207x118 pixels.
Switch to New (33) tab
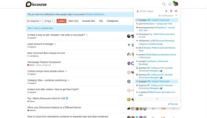pyautogui.click(x=73, y=21)
